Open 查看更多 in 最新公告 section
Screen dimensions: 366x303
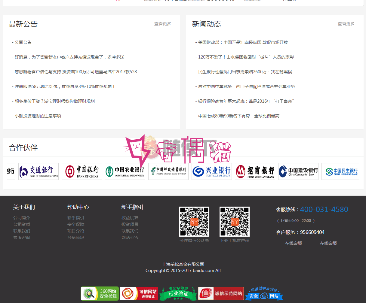(163, 24)
